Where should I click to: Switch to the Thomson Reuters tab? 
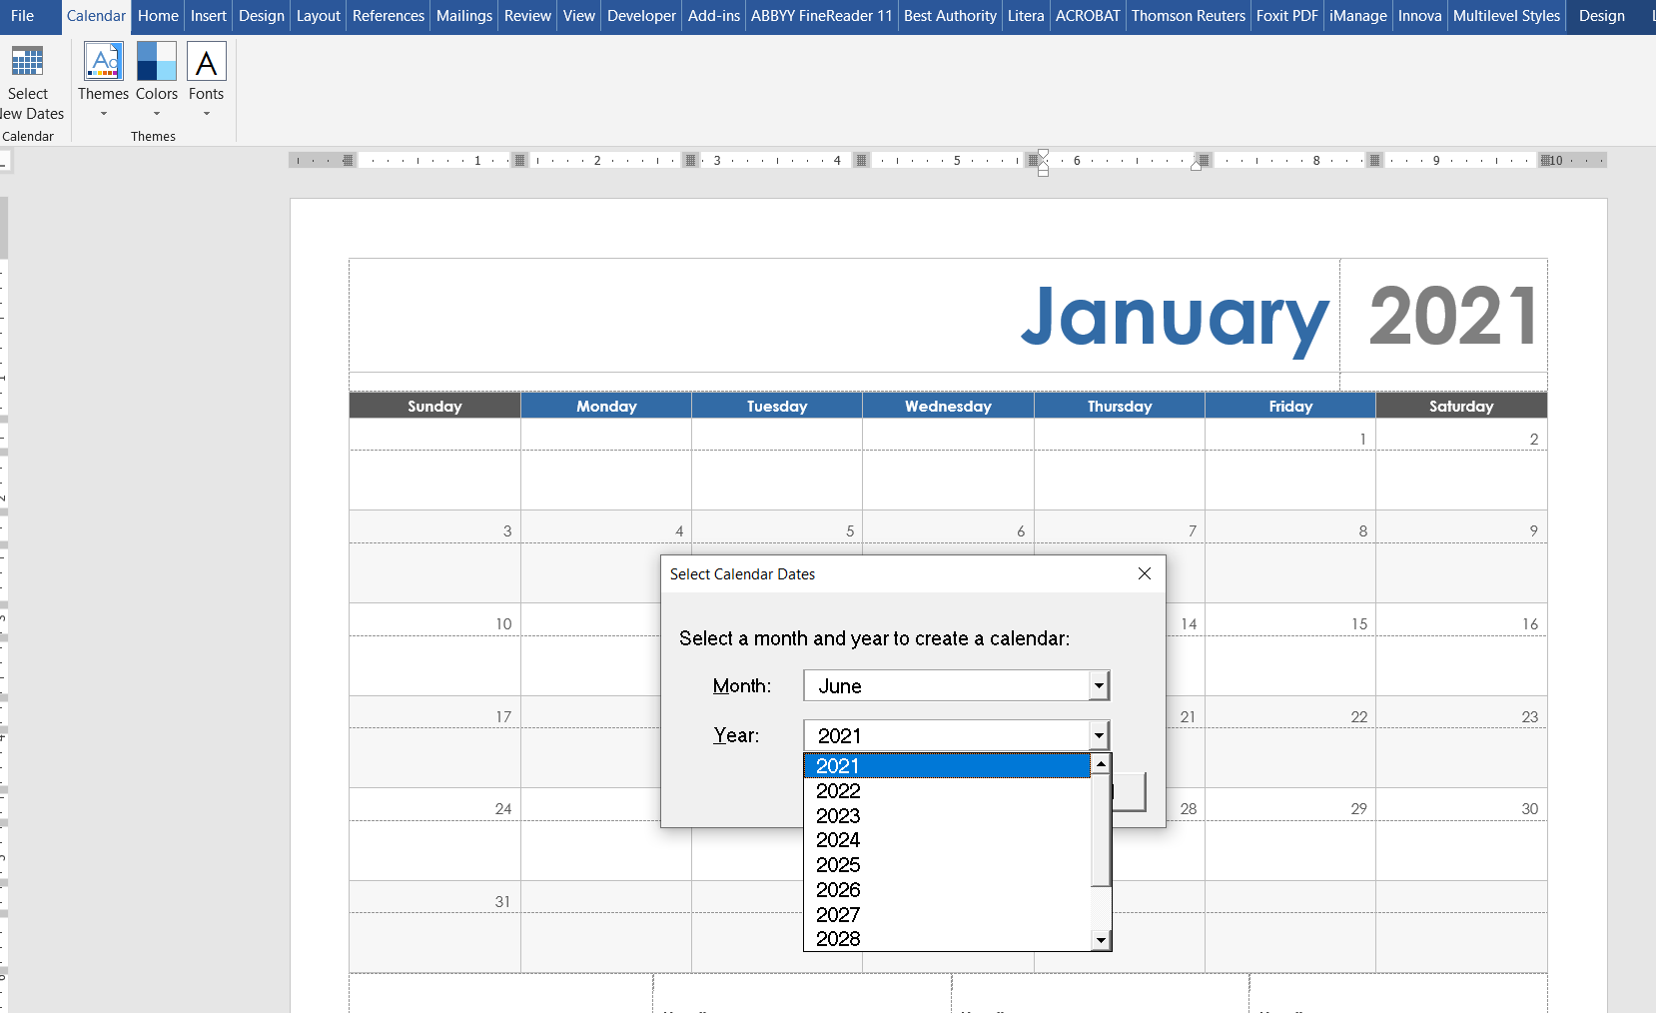coord(1188,16)
